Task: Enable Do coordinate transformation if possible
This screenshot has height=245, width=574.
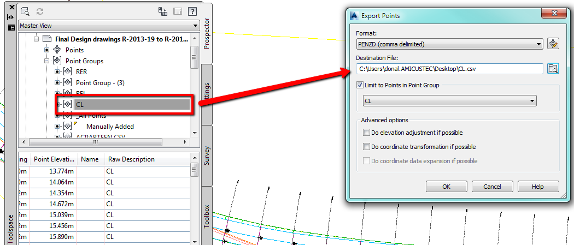Action: (366, 147)
